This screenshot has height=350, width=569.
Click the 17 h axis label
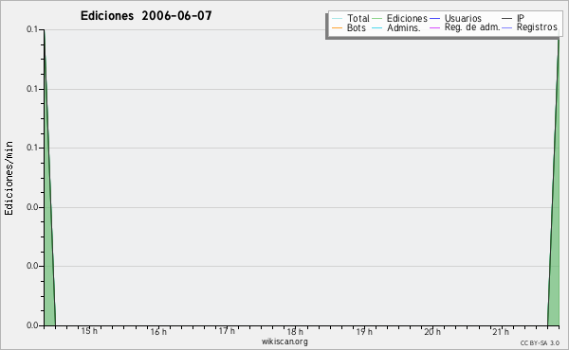[227, 331]
